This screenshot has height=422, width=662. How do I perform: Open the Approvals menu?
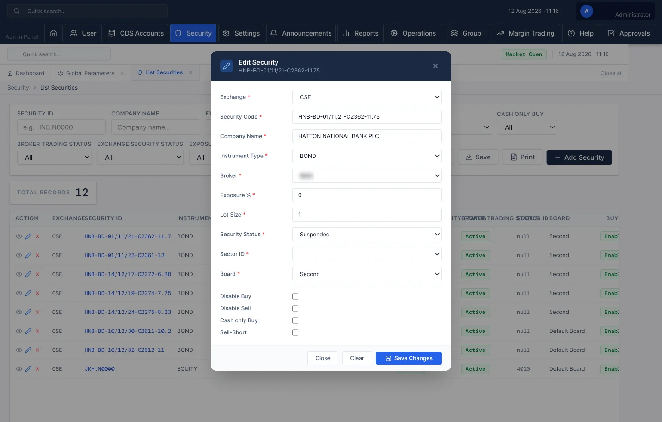point(629,33)
